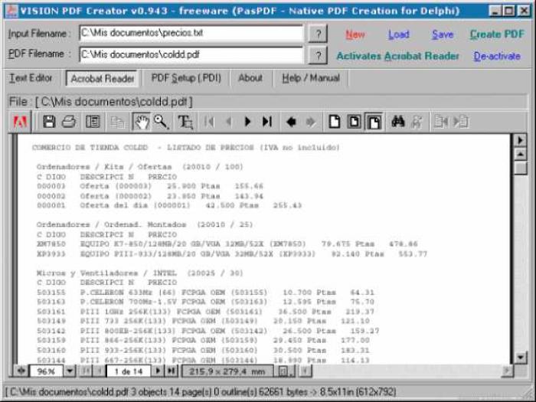The image size is (536, 402).
Task: Go to next page in Acrobat toolbar
Action: pos(248,122)
